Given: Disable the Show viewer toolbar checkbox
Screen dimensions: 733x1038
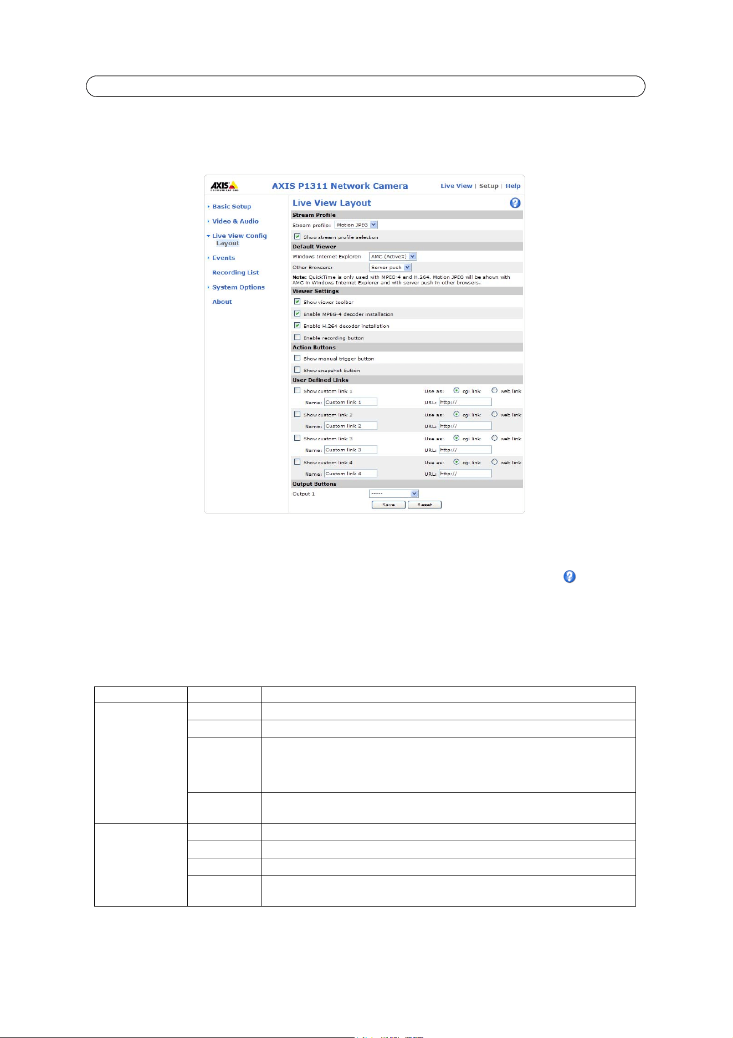Looking at the screenshot, I should click(298, 302).
